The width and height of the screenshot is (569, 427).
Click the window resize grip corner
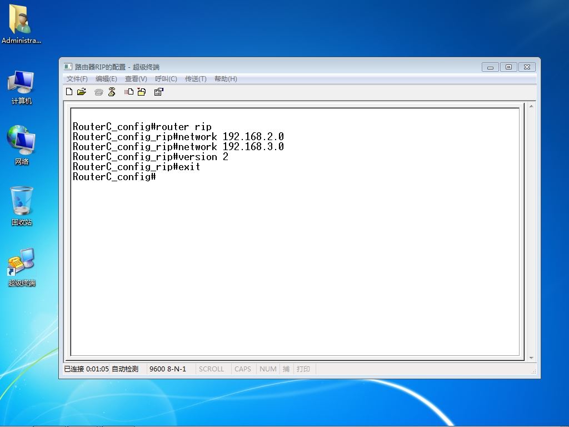(533, 371)
